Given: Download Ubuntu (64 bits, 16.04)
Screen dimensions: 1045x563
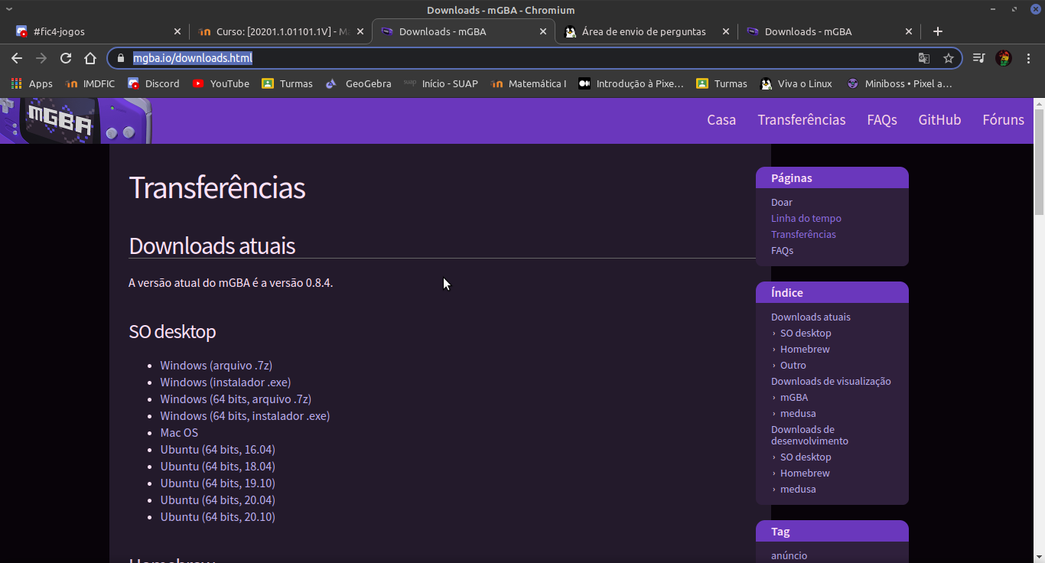Looking at the screenshot, I should (217, 450).
